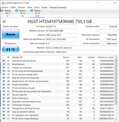This screenshot has height=122, width=119.
Task: Click the Horas encendido field 5640 horas
Action: [109, 43]
